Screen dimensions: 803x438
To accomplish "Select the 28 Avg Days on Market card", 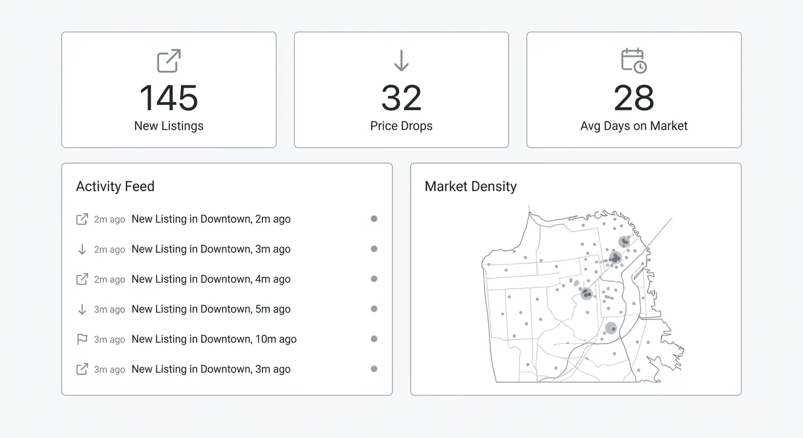I will click(634, 90).
